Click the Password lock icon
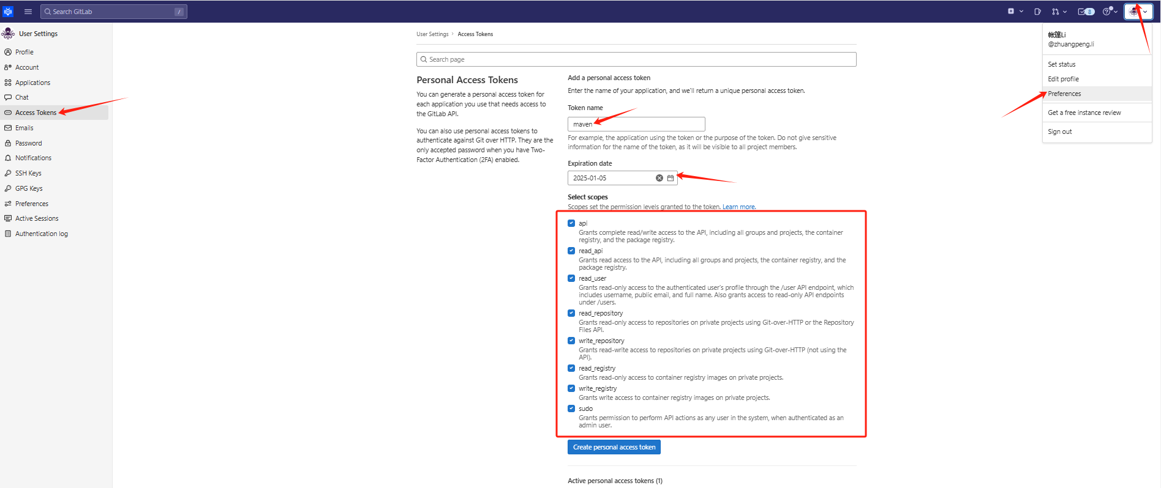1161x488 pixels. coord(8,143)
